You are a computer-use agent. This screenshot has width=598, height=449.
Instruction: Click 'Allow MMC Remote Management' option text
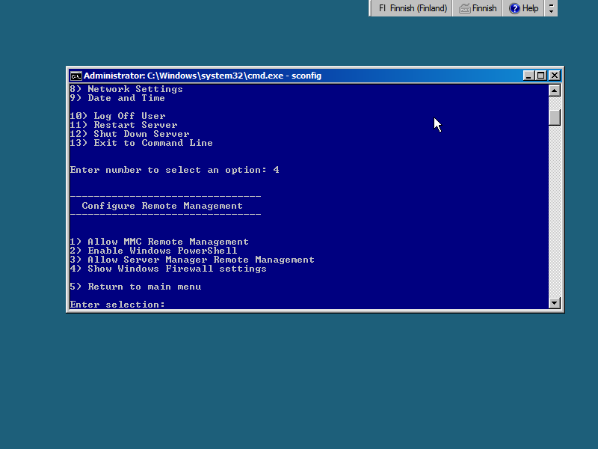point(167,242)
